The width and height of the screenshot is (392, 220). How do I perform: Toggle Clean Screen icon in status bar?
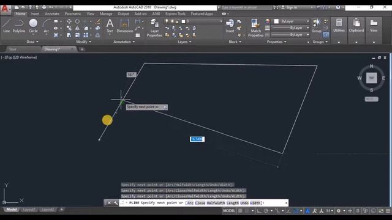[x=381, y=211]
